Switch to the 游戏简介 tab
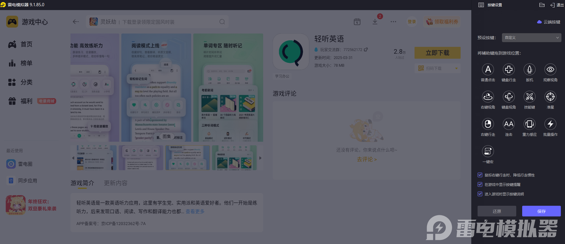 point(82,183)
